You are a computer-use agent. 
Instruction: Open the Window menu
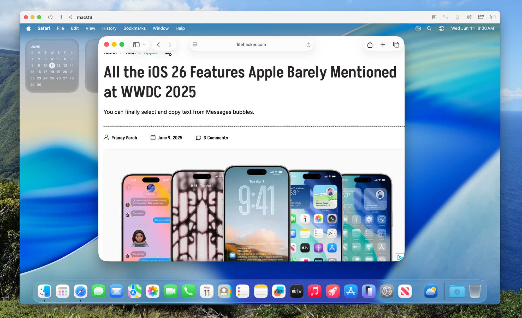(161, 28)
